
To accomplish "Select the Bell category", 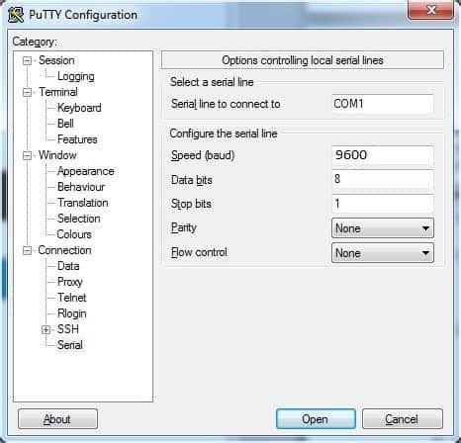I will pyautogui.click(x=65, y=124).
